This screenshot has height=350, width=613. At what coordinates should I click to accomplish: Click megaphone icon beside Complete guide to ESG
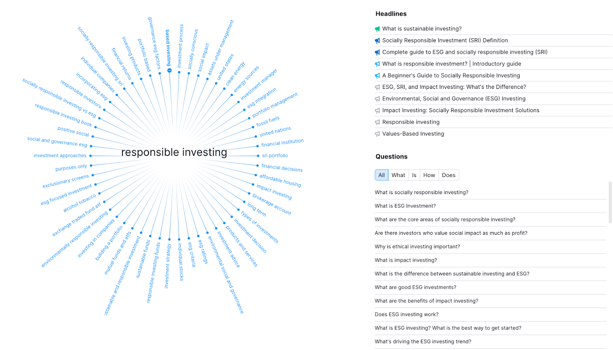(377, 52)
